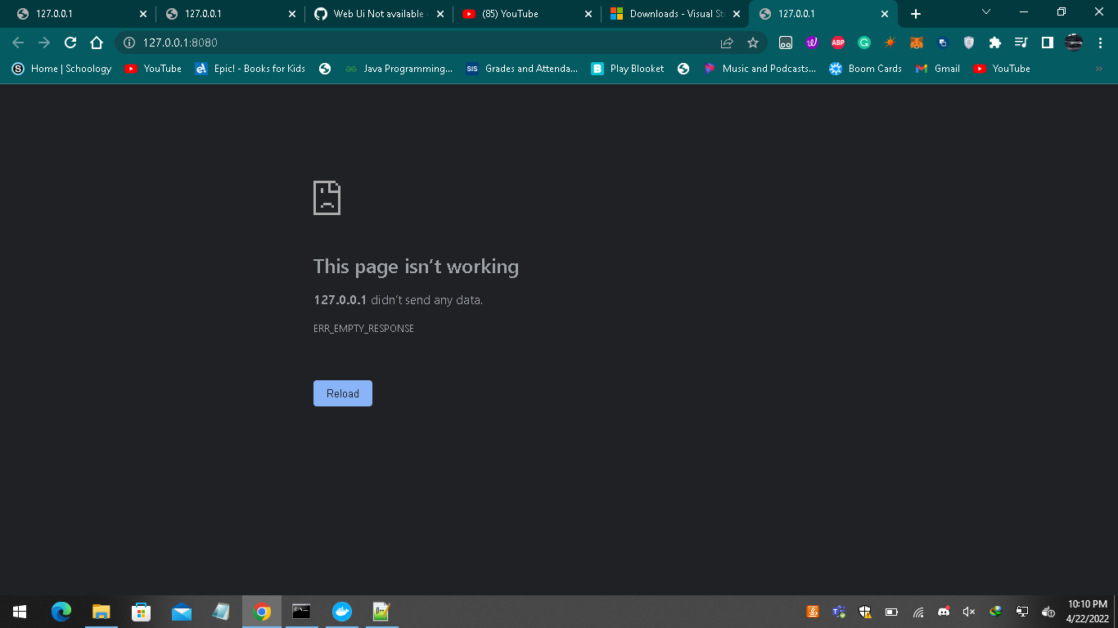Click the browser home icon
1118x628 pixels.
(97, 43)
